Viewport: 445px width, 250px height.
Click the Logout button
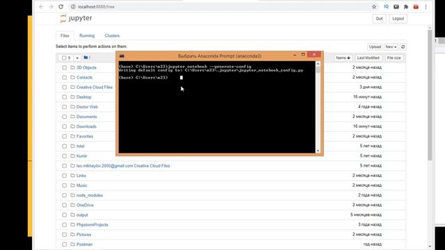(398, 19)
